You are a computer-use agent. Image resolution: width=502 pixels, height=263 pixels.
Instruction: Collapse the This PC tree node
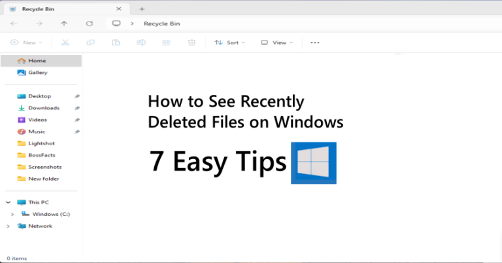point(8,202)
